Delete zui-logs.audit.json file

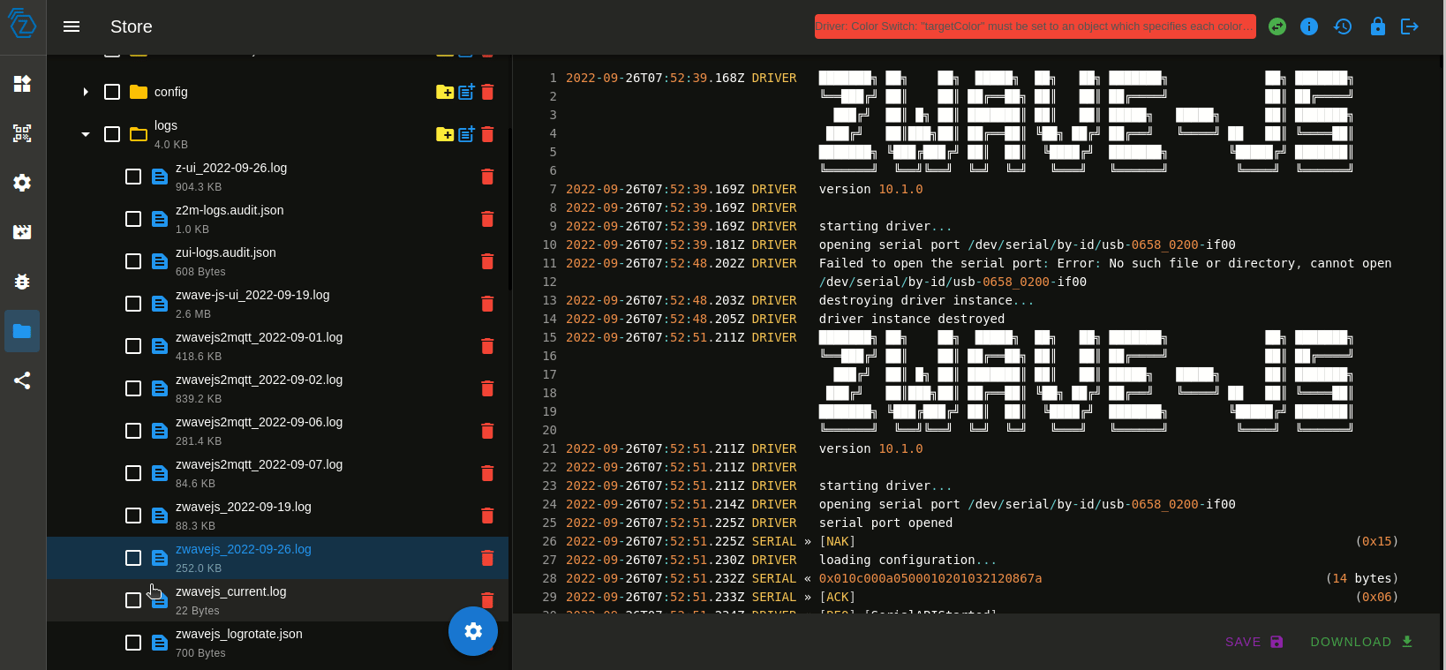pos(487,261)
